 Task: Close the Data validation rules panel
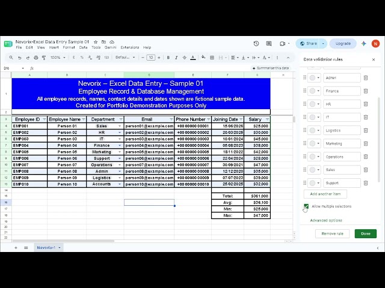click(x=374, y=59)
